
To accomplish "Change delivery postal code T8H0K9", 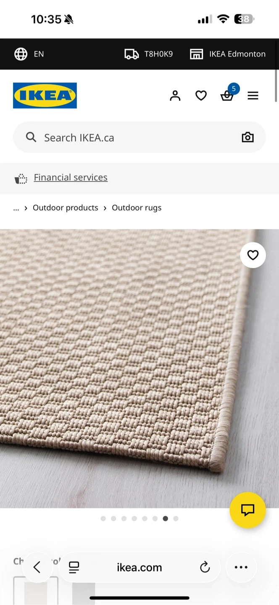I will point(149,54).
